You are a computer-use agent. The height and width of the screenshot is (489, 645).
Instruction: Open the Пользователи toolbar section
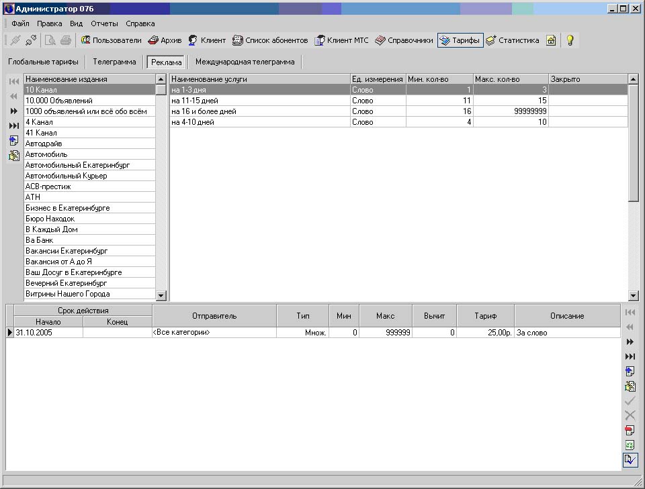(111, 40)
